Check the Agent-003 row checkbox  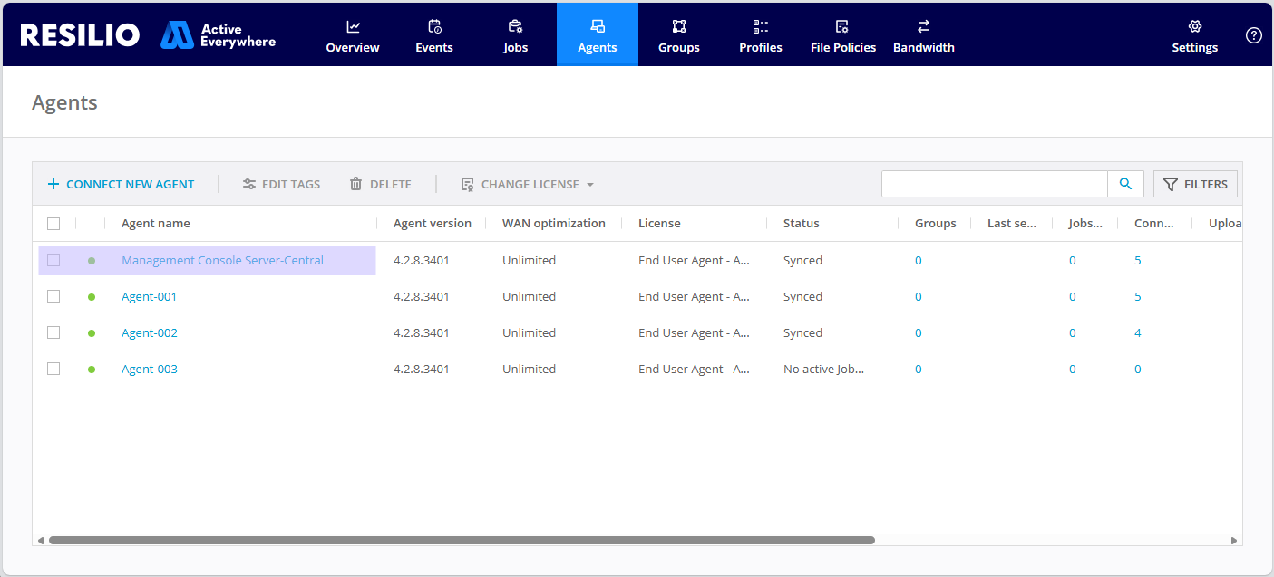tap(53, 369)
